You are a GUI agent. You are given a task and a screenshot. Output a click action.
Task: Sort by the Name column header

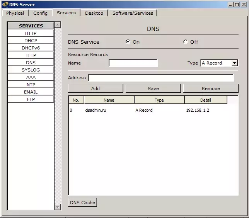pos(109,100)
